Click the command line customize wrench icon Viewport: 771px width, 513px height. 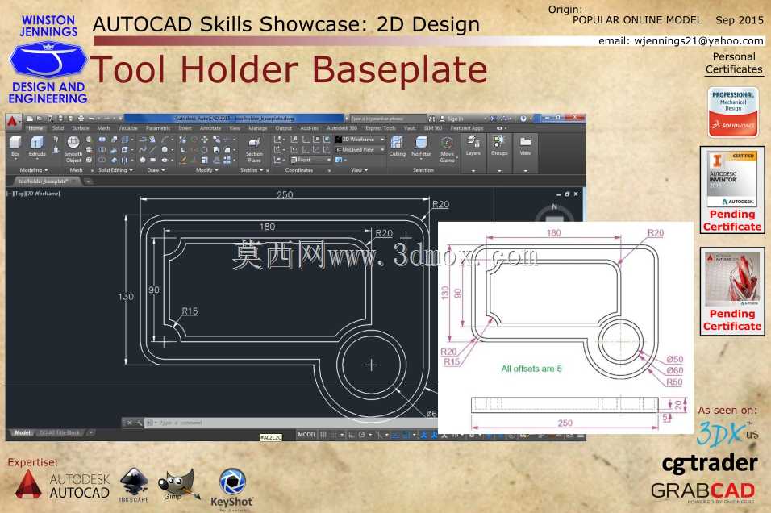click(x=140, y=423)
